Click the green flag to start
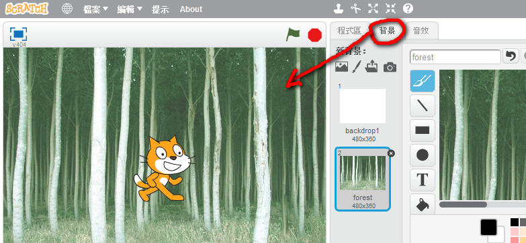526x243 pixels. (292, 35)
